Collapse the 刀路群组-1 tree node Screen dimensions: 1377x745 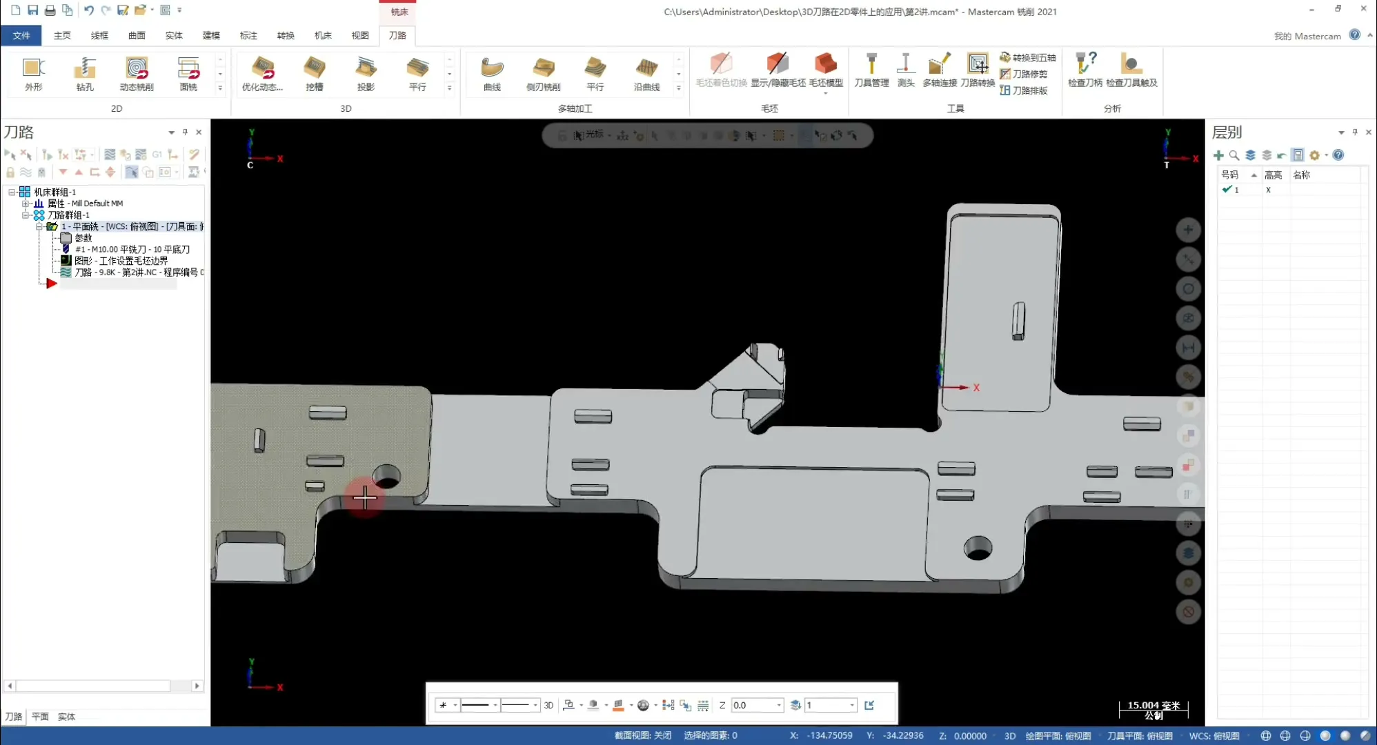coord(26,215)
